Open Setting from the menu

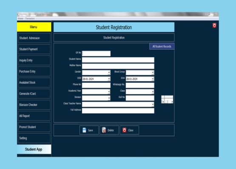click(34, 138)
